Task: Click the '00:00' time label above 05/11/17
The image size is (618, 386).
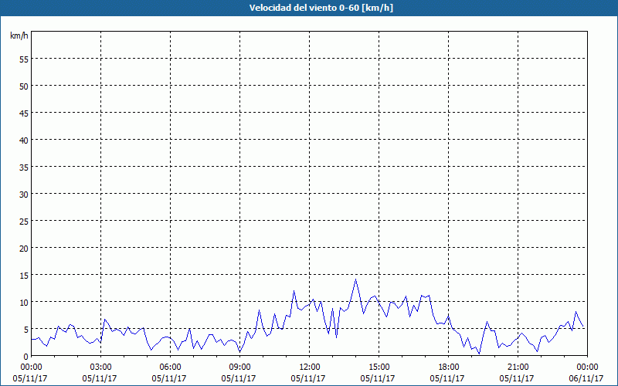Action: (x=31, y=367)
